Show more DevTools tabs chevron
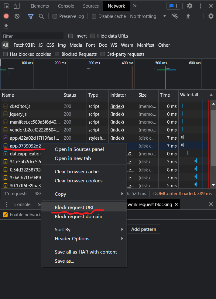This screenshot has width=216, height=299. pos(135,6)
